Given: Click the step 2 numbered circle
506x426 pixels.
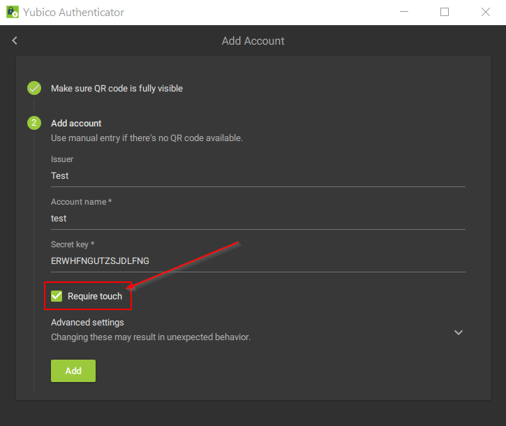Looking at the screenshot, I should (34, 124).
